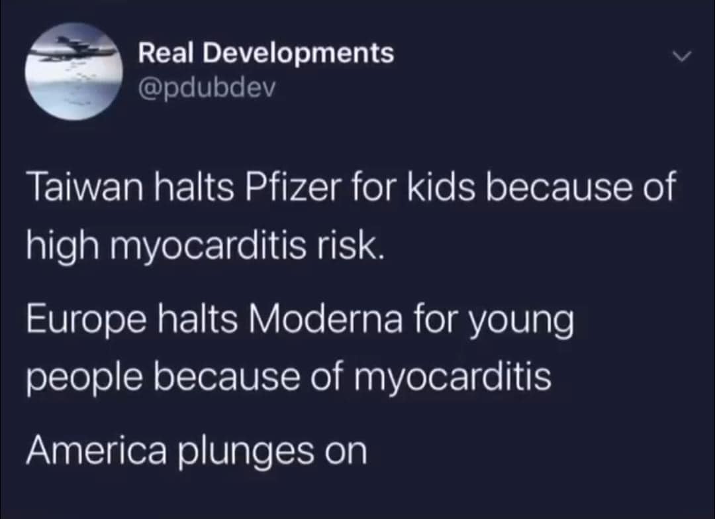Click the Real Developments profile avatar
715x519 pixels.
click(x=74, y=72)
